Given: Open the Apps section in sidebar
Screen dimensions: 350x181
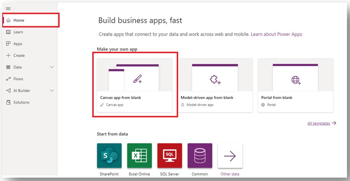Looking at the screenshot, I should (18, 44).
